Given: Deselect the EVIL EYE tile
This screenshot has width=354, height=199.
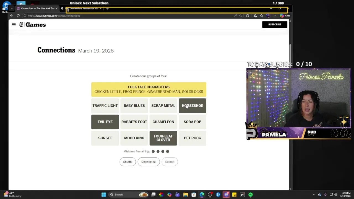Looking at the screenshot, I should pyautogui.click(x=105, y=122).
